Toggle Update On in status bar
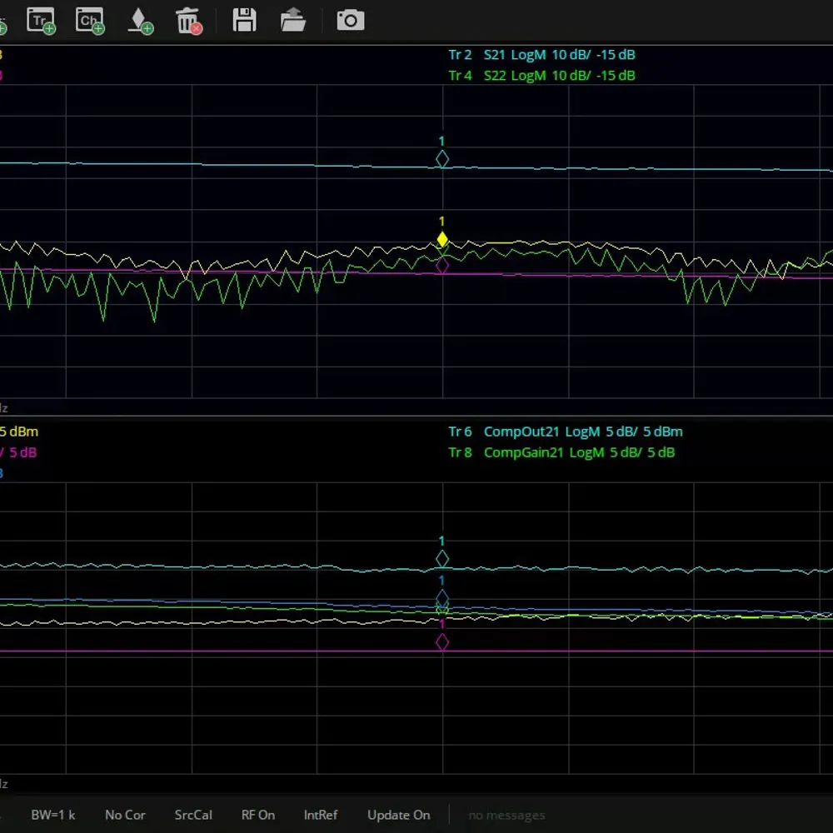This screenshot has height=833, width=833. coord(398,815)
